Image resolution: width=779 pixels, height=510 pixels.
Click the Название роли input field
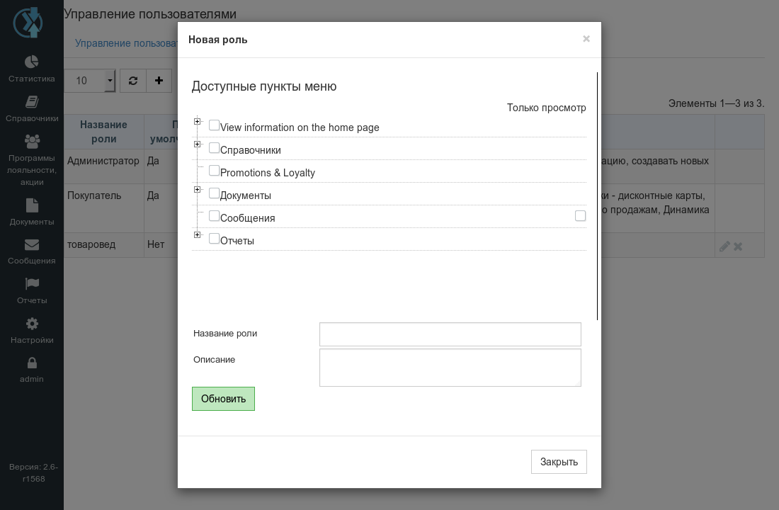[x=450, y=334]
